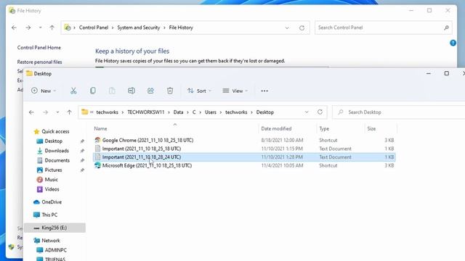
Task: Sort by the Size column header
Action: [x=371, y=129]
